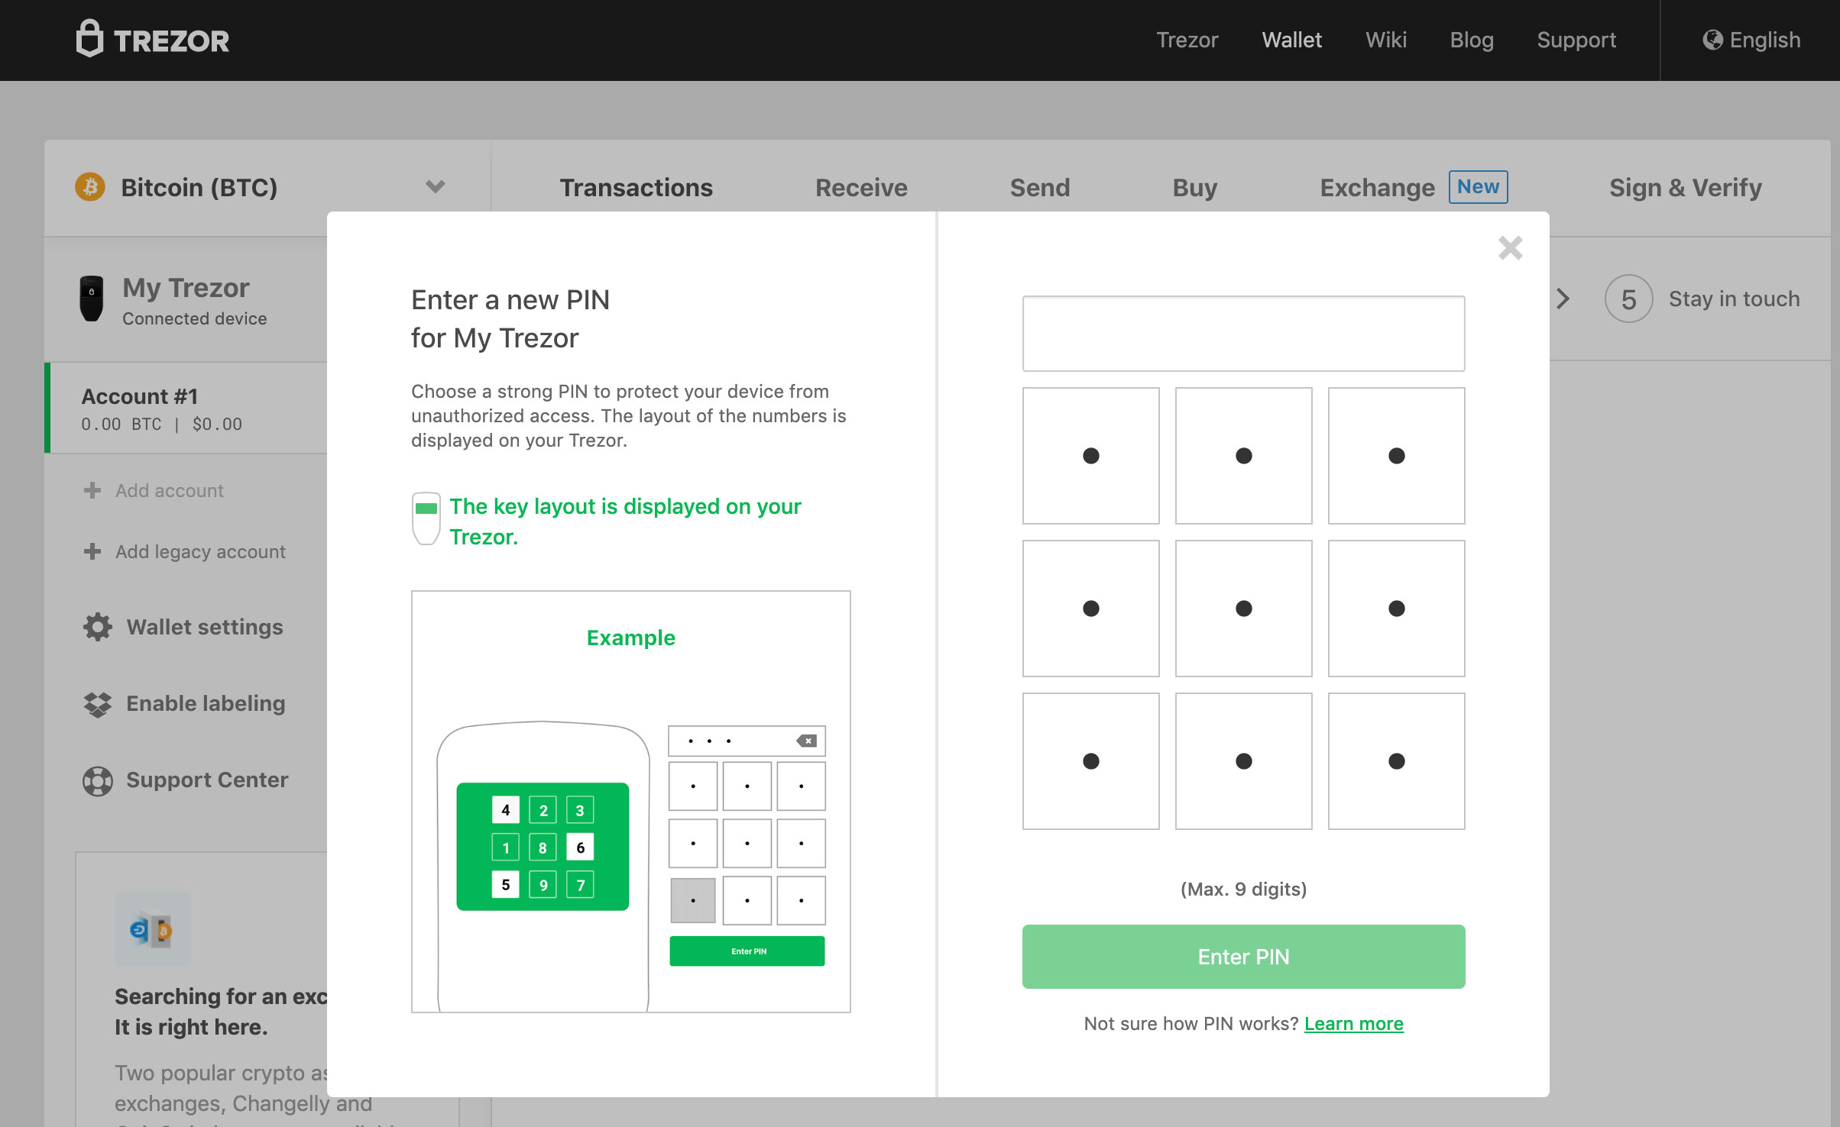Open the Wiki nav link
Viewport: 1840px width, 1127px height.
(1385, 40)
